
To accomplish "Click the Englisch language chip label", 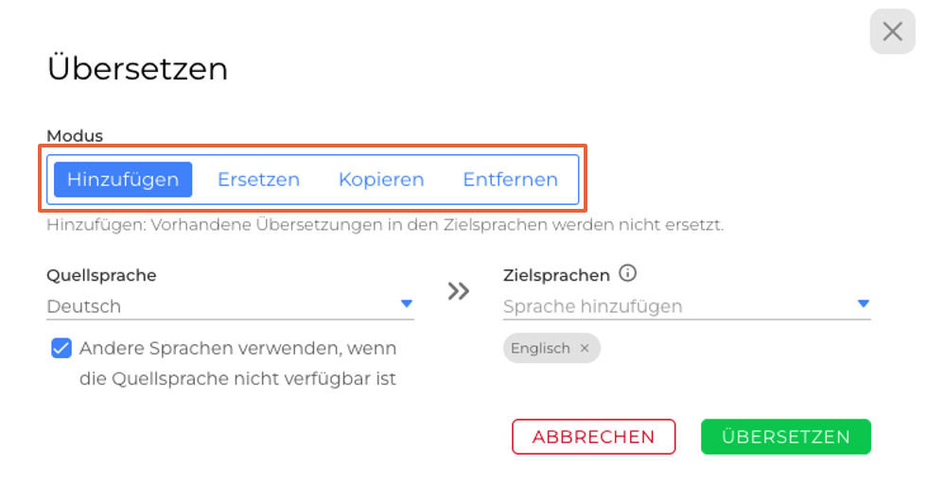I will (x=540, y=348).
